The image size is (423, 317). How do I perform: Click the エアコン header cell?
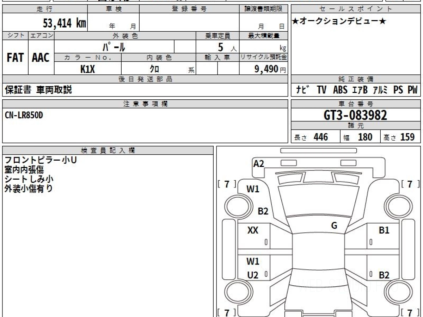click(41, 36)
